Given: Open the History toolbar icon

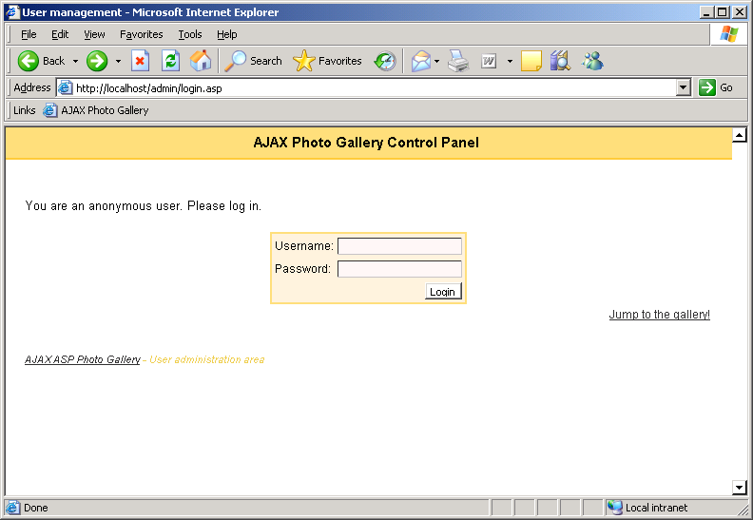Looking at the screenshot, I should tap(385, 61).
